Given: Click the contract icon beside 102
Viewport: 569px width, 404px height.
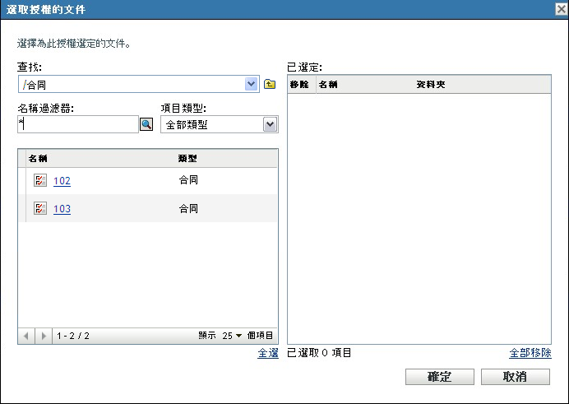Looking at the screenshot, I should pos(40,180).
